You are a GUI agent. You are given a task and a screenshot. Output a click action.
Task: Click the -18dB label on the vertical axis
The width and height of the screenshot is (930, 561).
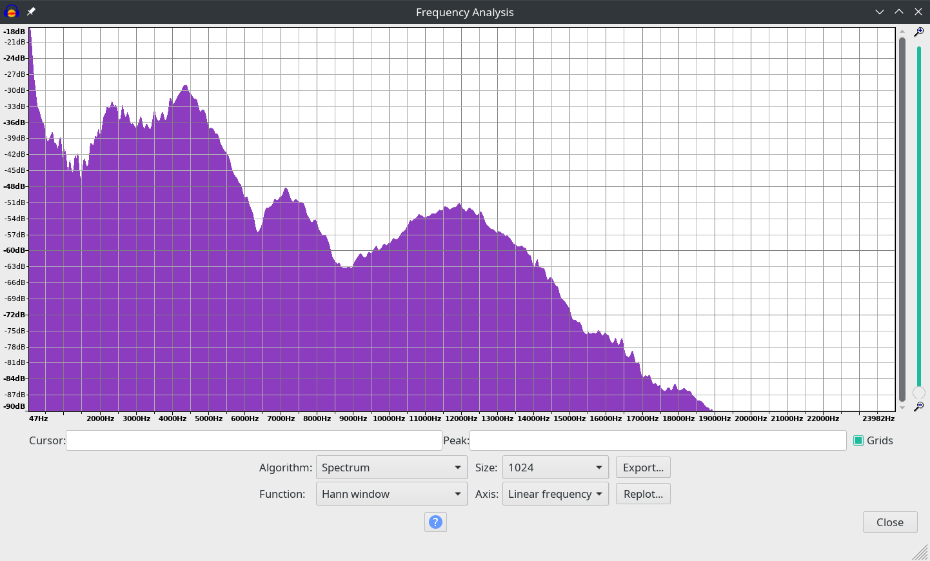14,32
